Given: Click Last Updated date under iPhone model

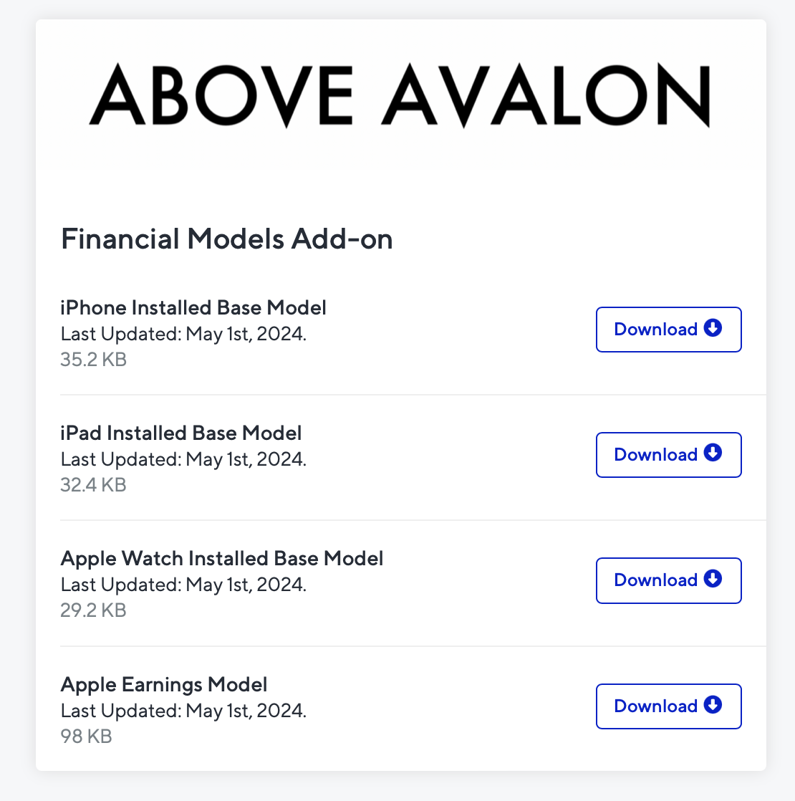Looking at the screenshot, I should pos(183,334).
